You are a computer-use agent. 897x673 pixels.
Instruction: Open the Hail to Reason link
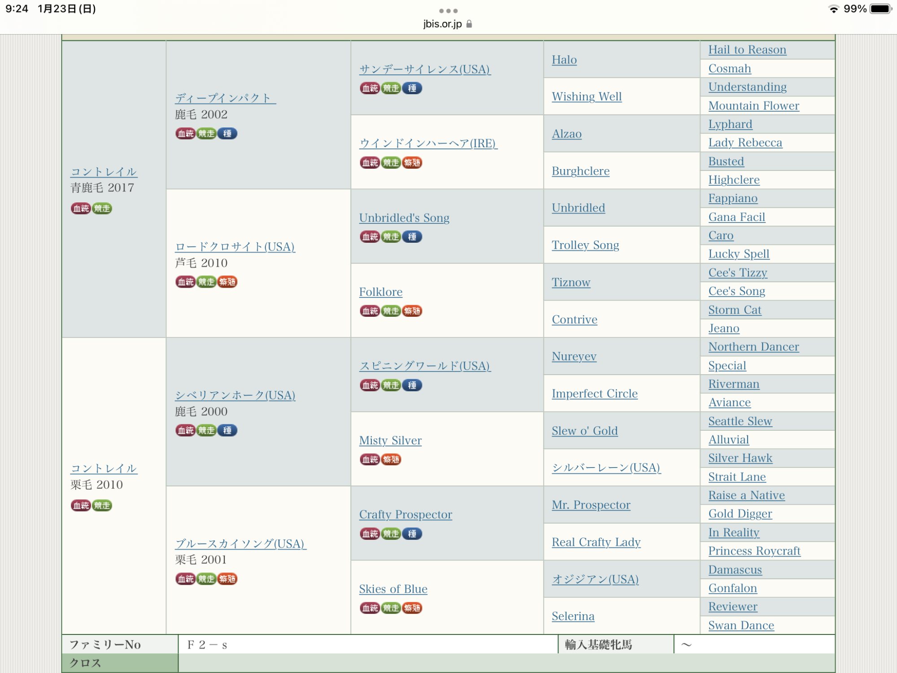tap(747, 50)
